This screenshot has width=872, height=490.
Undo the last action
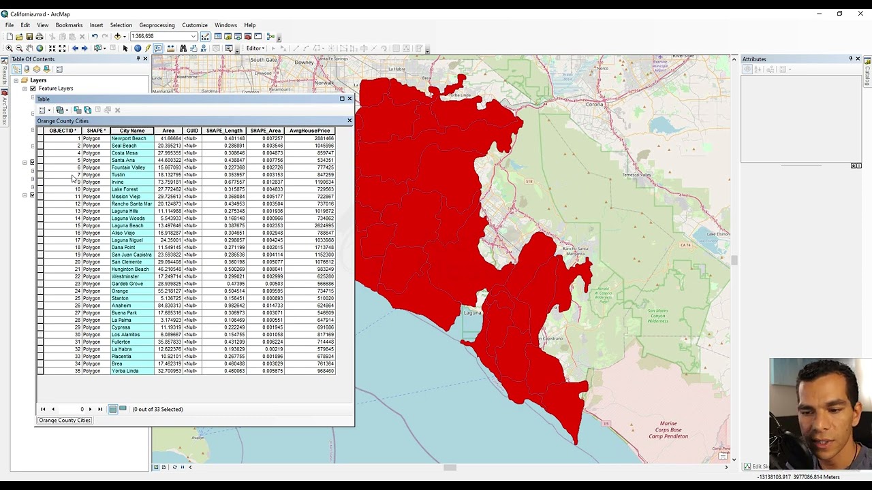[95, 36]
